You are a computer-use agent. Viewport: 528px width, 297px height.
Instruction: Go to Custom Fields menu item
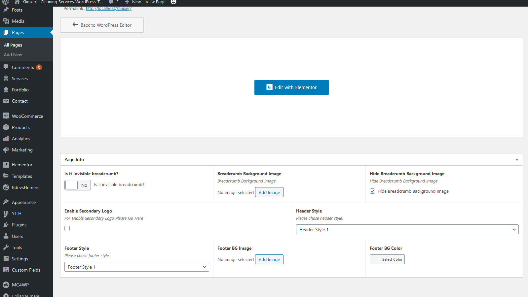pyautogui.click(x=26, y=270)
